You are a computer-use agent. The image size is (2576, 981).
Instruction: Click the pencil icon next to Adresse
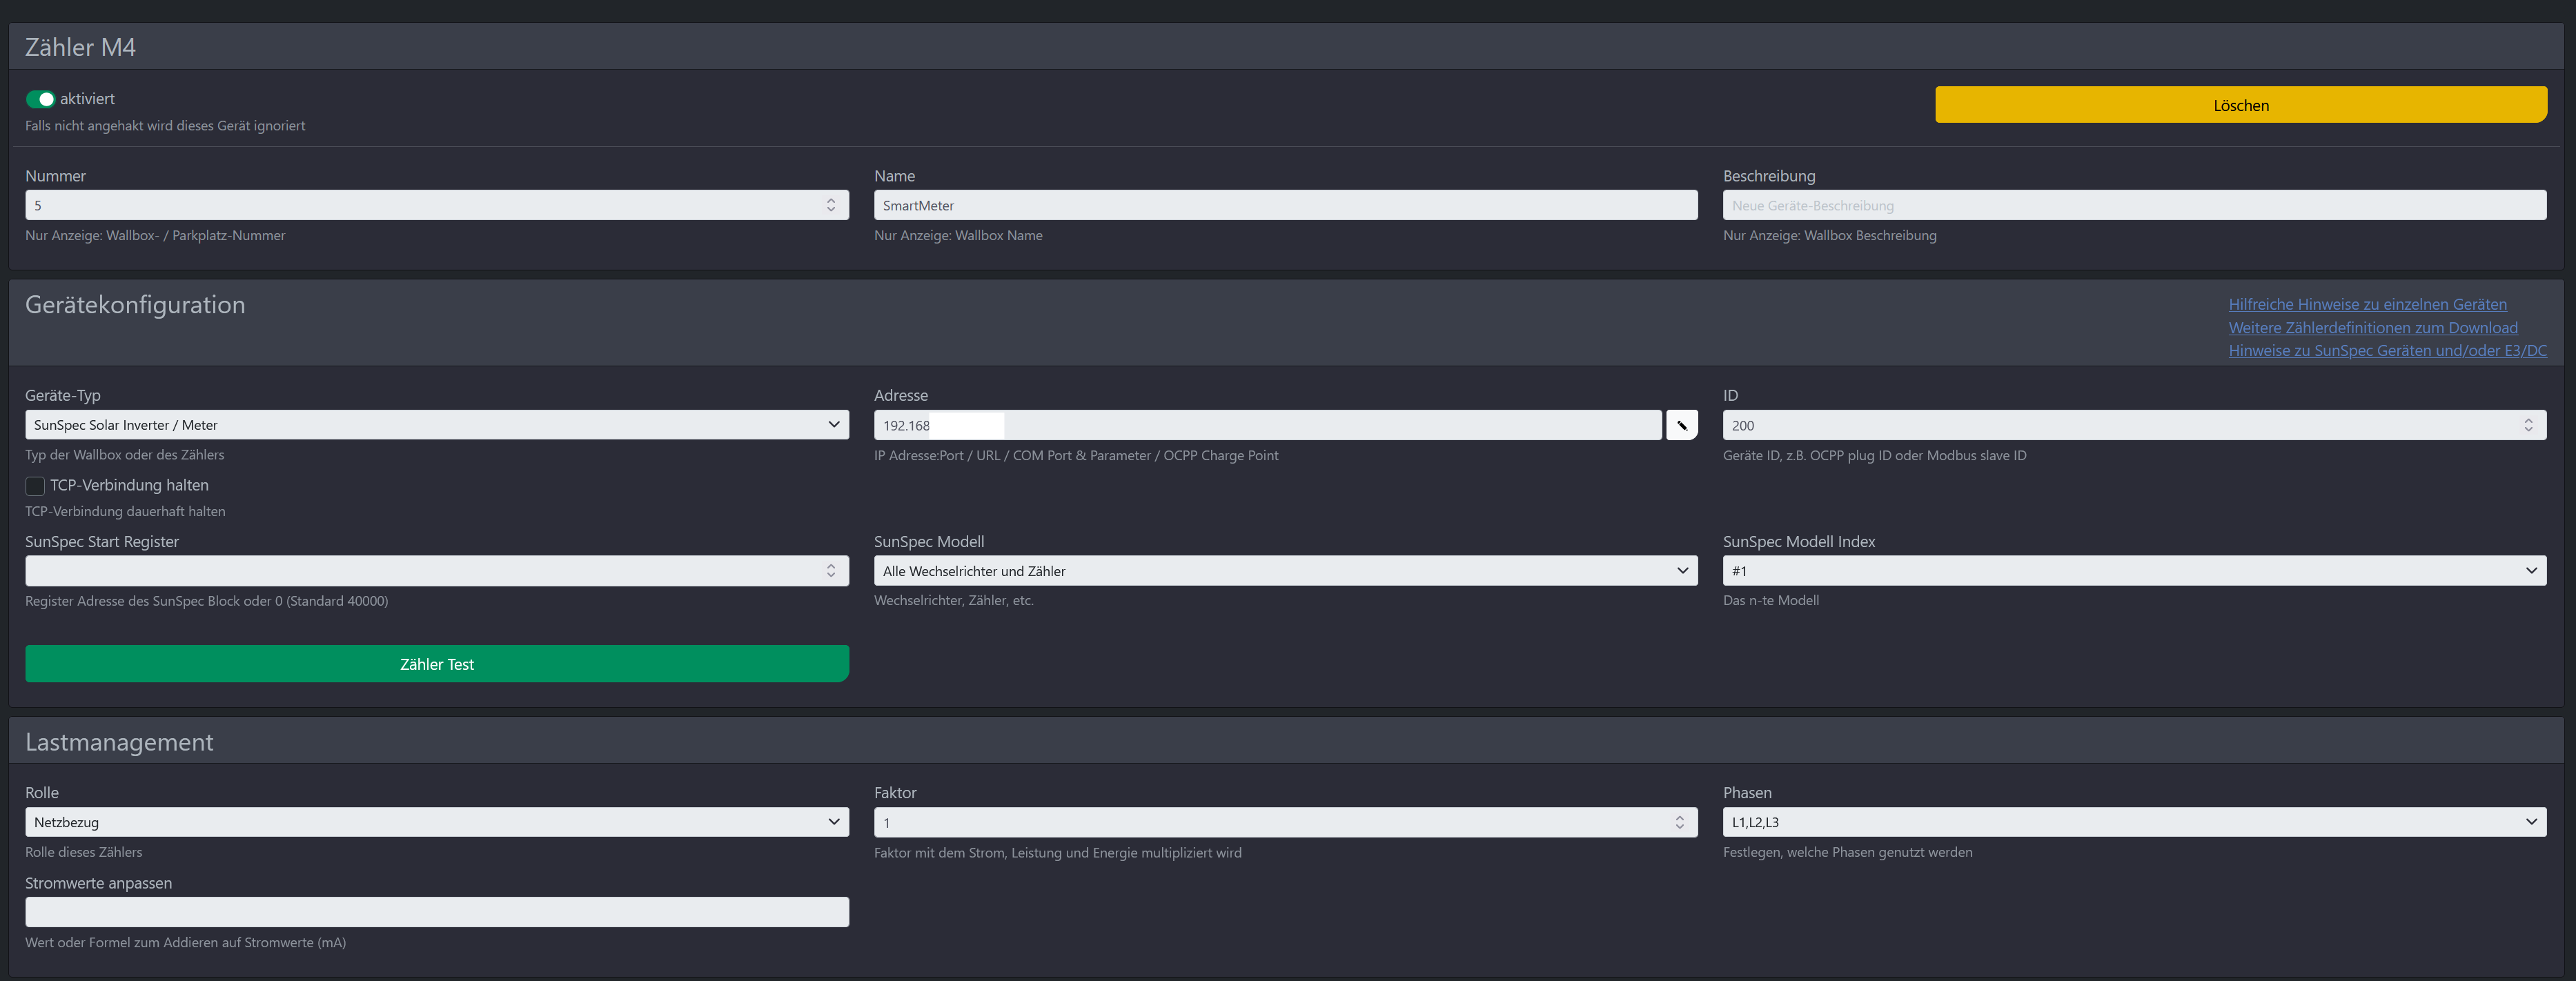click(1682, 425)
